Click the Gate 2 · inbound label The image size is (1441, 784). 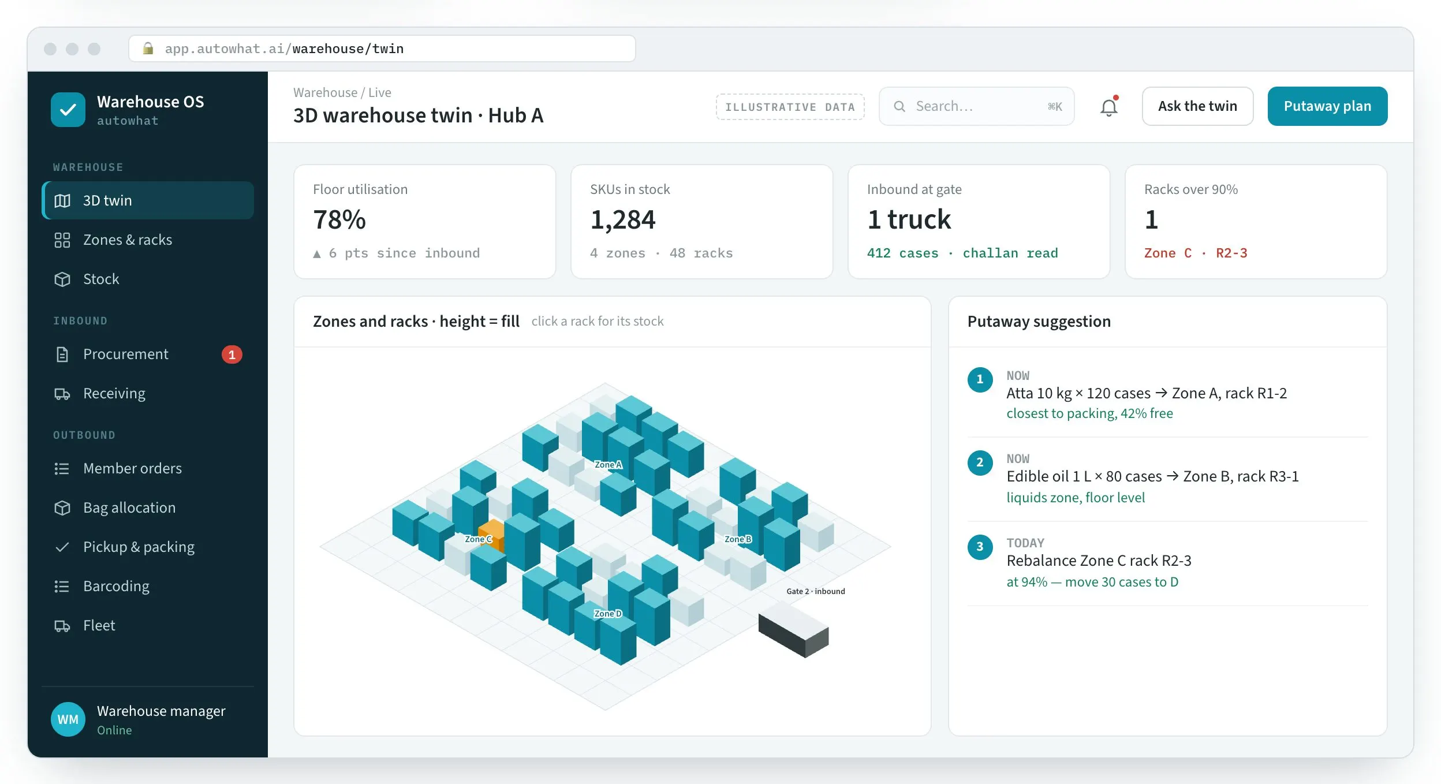pyautogui.click(x=815, y=591)
